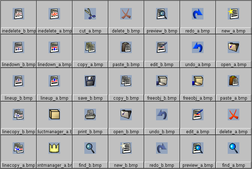252x169 pixels.
Task: Click the undo_b.bmp faded arrow icon
Action: pos(162,114)
